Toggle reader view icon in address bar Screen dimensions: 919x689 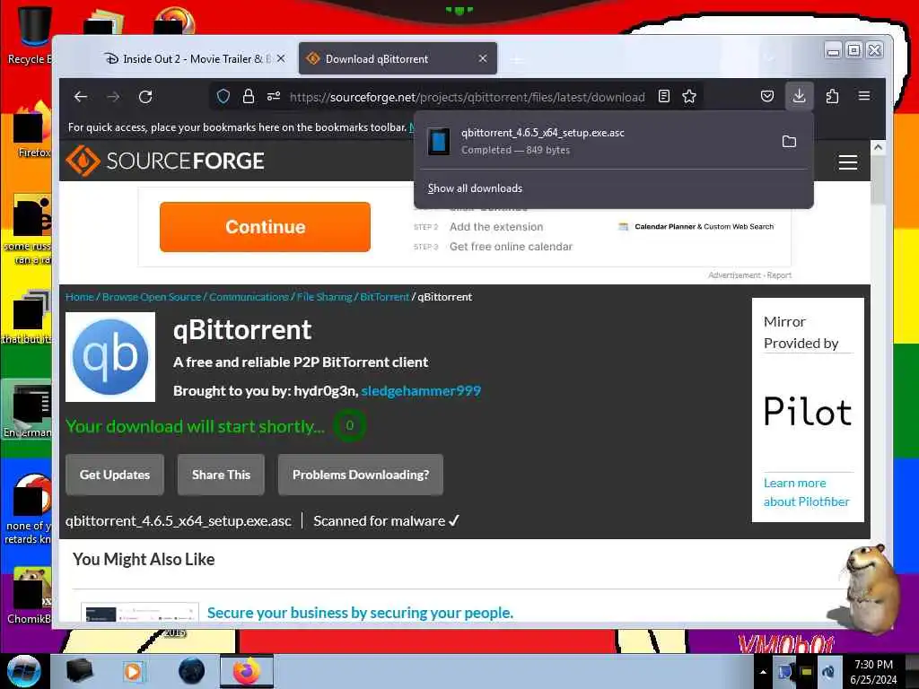664,97
